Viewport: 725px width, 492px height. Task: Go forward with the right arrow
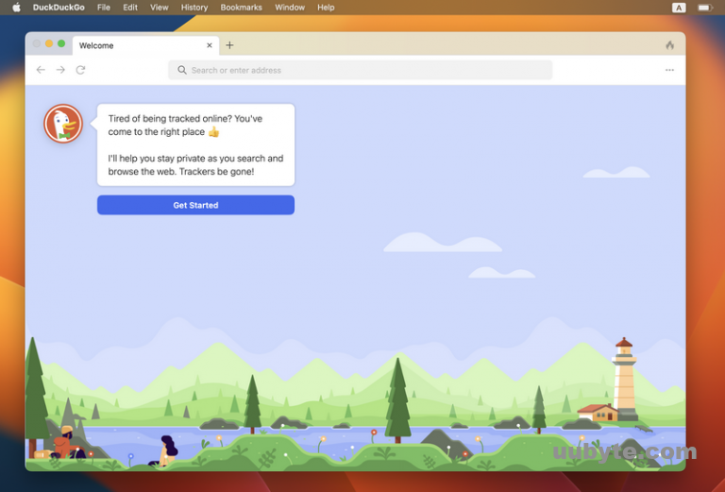(60, 70)
